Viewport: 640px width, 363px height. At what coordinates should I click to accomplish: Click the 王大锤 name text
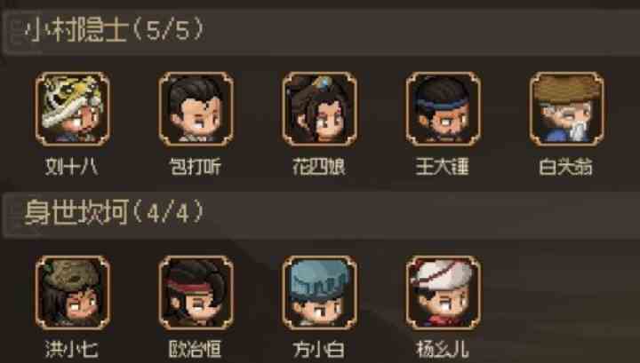click(x=443, y=167)
